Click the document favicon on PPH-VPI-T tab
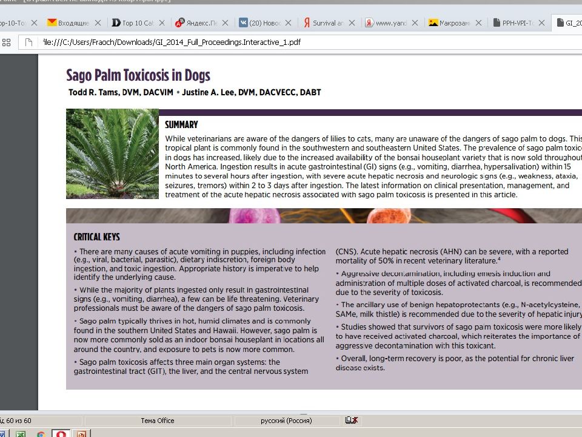582x437 pixels. click(x=497, y=22)
